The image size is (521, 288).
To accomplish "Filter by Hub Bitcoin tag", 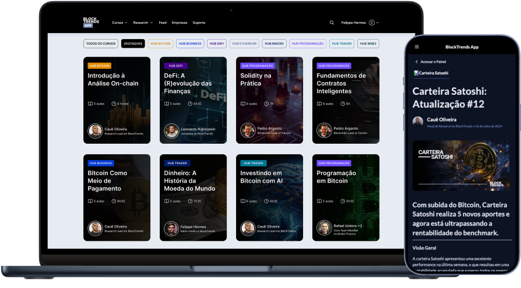I will [160, 44].
